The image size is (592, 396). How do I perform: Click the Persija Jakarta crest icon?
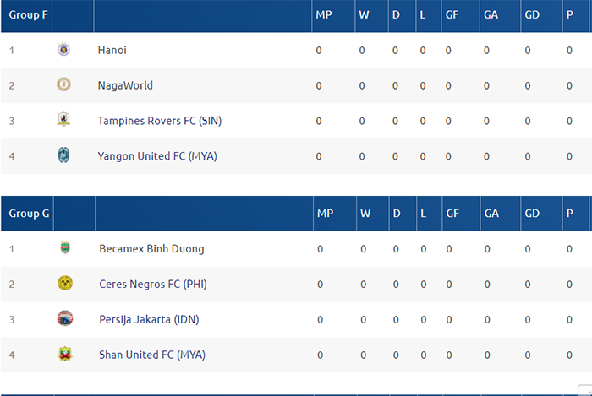[65, 319]
